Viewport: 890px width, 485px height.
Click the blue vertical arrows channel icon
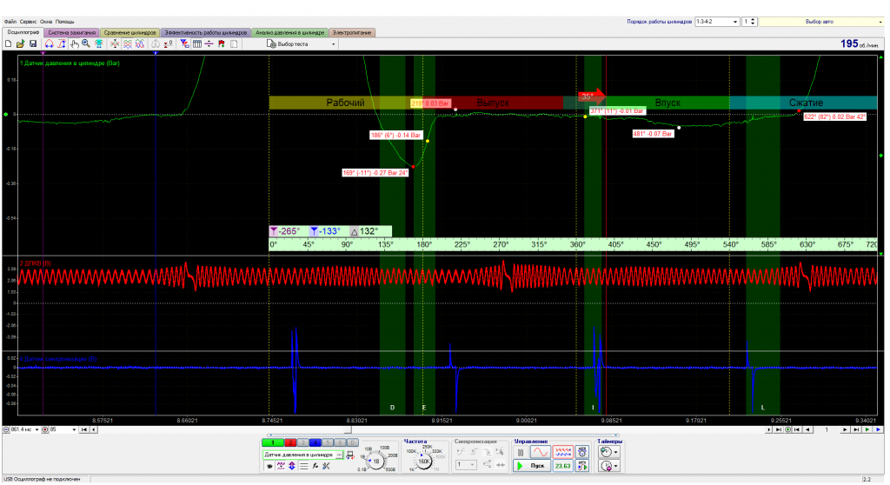[292, 466]
